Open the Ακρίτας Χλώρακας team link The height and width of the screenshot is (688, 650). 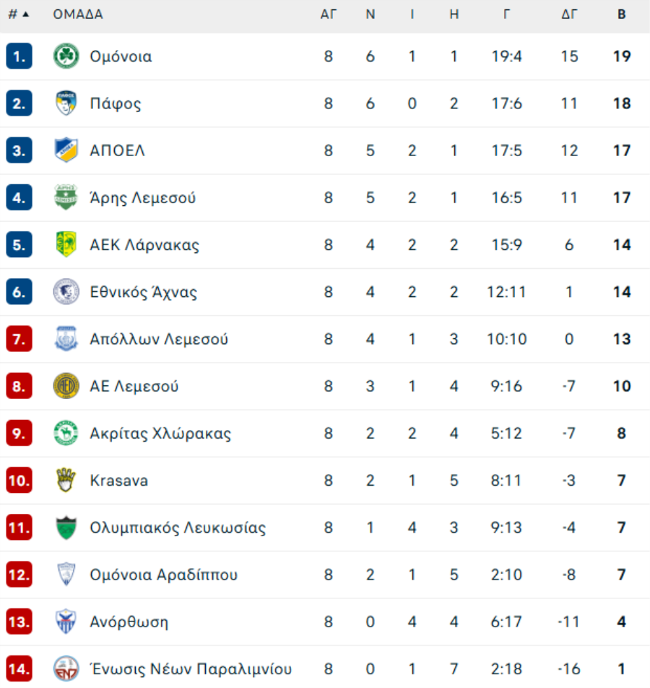click(x=160, y=434)
